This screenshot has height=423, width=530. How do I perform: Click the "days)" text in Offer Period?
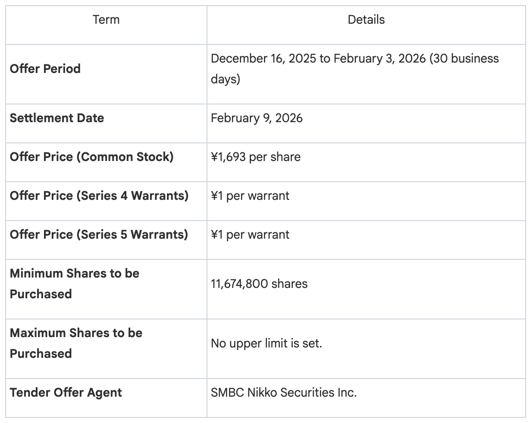(x=226, y=79)
